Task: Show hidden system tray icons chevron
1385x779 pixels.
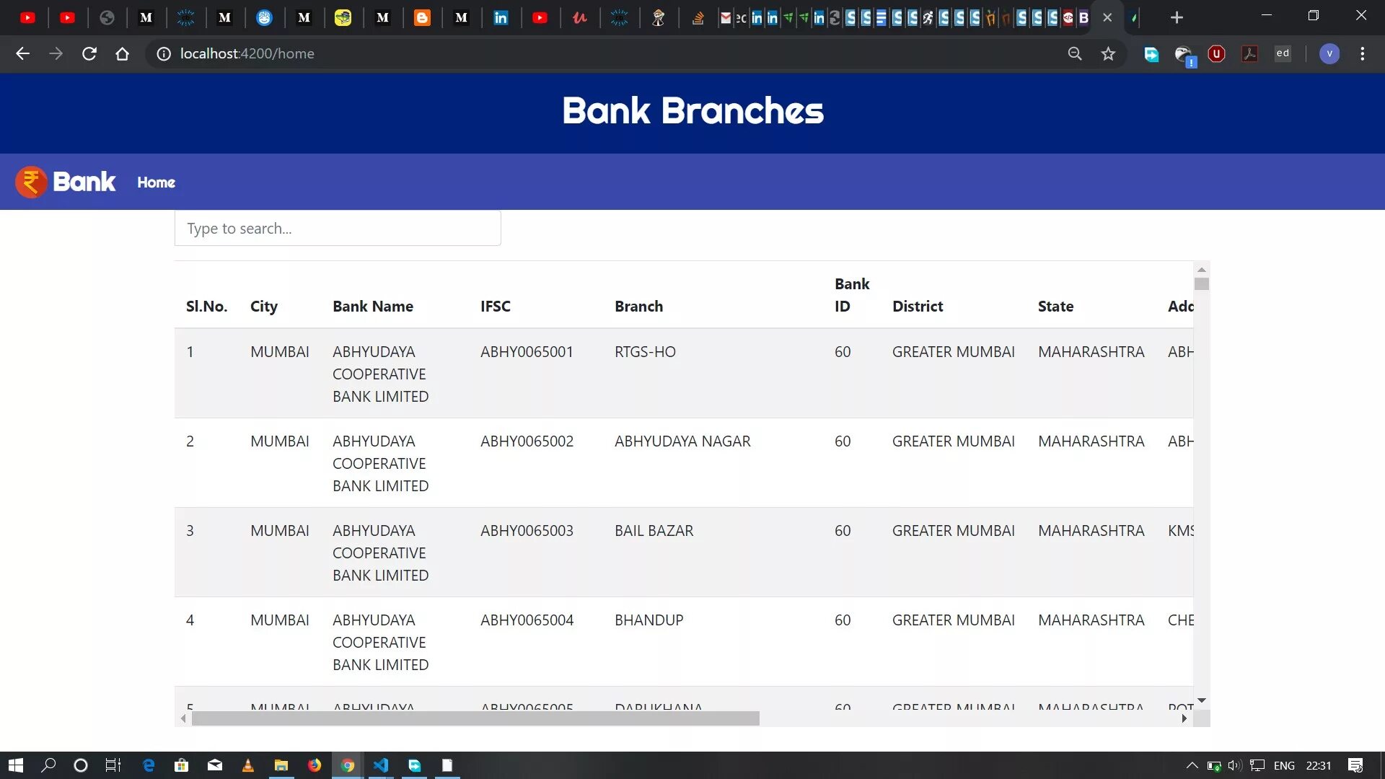Action: (1192, 765)
